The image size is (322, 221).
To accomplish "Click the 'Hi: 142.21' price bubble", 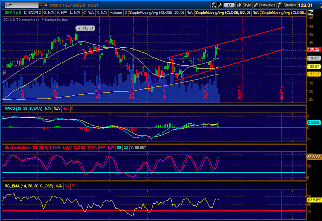I will coord(85,28).
